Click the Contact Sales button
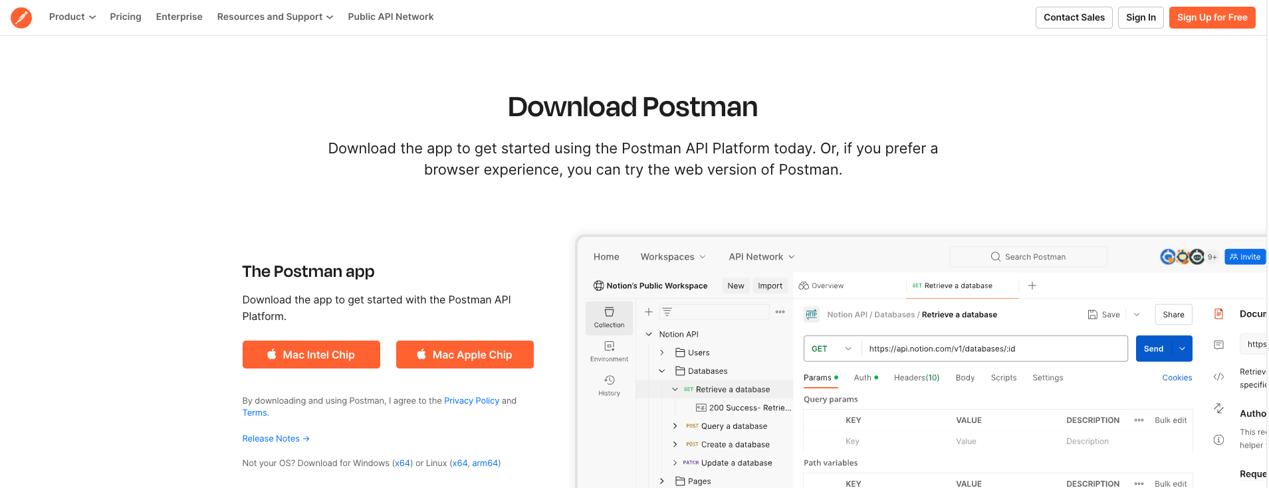The width and height of the screenshot is (1269, 488). click(x=1074, y=17)
